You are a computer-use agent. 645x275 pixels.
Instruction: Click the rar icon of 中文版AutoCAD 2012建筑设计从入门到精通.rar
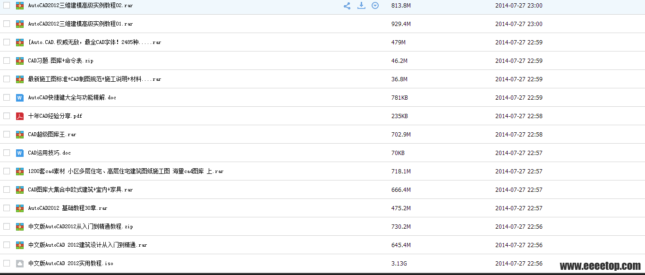pos(20,245)
